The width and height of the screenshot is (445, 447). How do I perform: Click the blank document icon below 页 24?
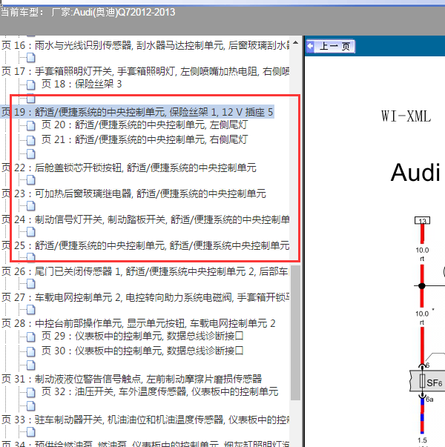click(31, 232)
